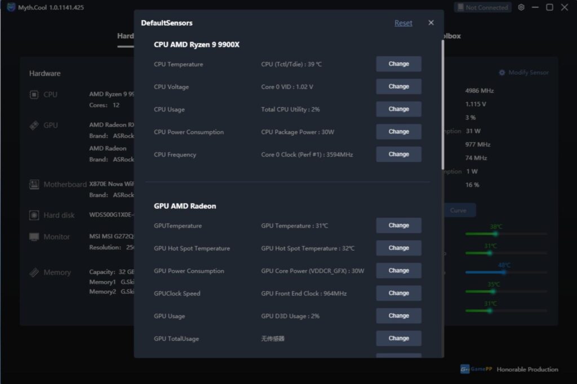Screen dimensions: 577x384
Task: Close the DefaultSensors dialog
Action: pos(431,23)
